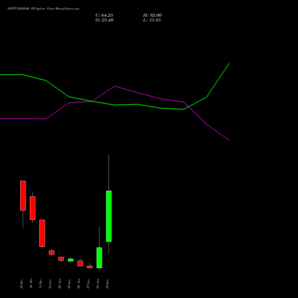Viewport: 298px width, 298px height.
Task: Select the green candlestick for 08 Jan
Action: pos(100,257)
